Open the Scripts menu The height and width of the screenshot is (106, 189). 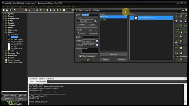[x=31, y=6]
